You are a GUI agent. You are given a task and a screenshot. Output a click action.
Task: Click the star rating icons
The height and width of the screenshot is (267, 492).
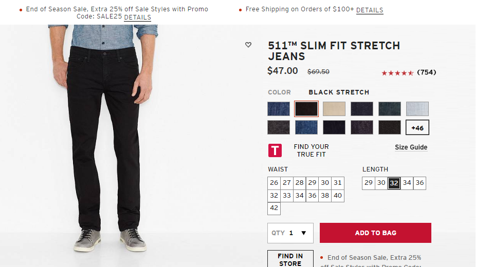[x=397, y=73]
